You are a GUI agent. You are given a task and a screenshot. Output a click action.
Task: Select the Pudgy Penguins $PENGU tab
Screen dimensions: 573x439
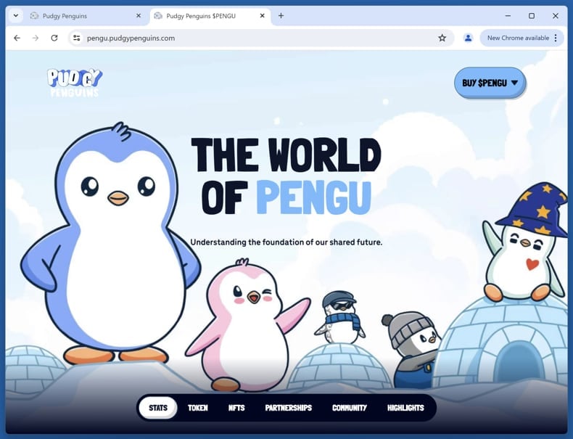coord(210,16)
